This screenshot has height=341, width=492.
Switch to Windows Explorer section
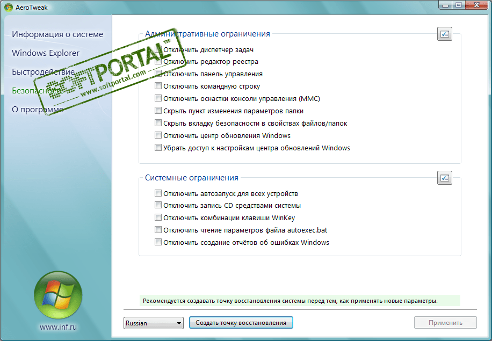46,53
